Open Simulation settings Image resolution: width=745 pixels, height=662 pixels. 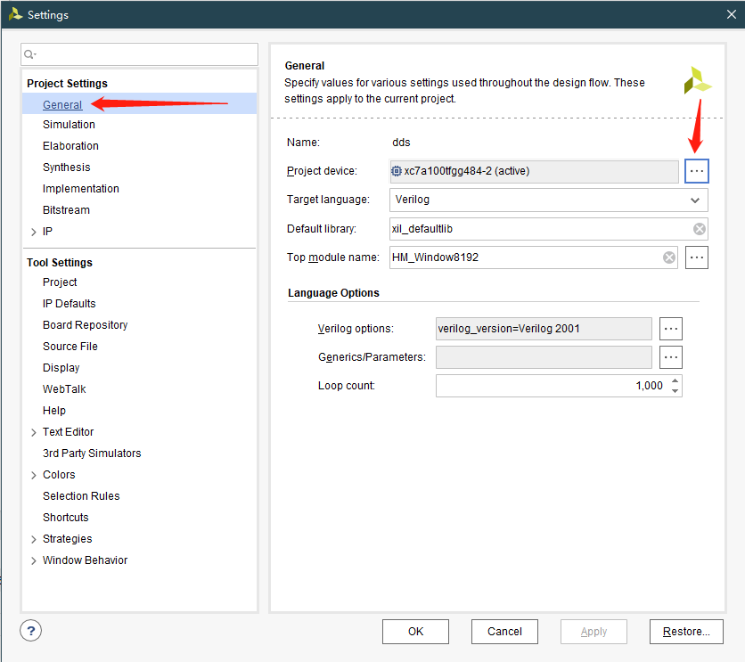pos(69,125)
